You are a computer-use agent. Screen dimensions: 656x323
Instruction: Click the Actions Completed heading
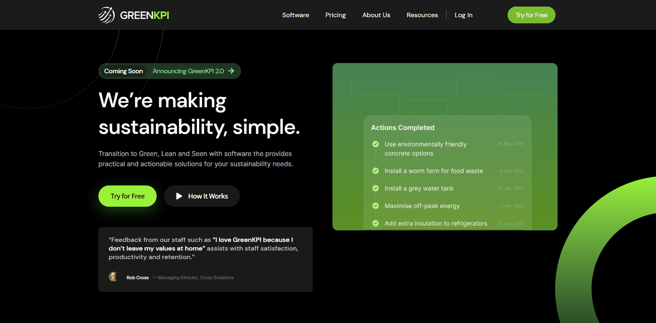(403, 128)
